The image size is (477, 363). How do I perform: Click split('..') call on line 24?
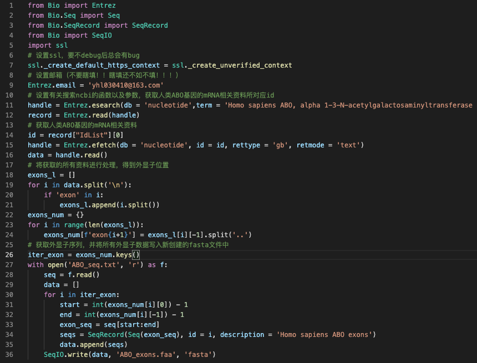pyautogui.click(x=230, y=235)
